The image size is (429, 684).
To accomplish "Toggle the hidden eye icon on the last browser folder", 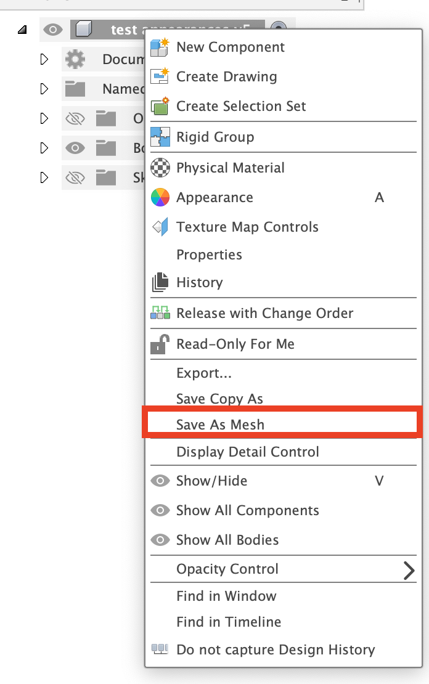I will tap(75, 178).
